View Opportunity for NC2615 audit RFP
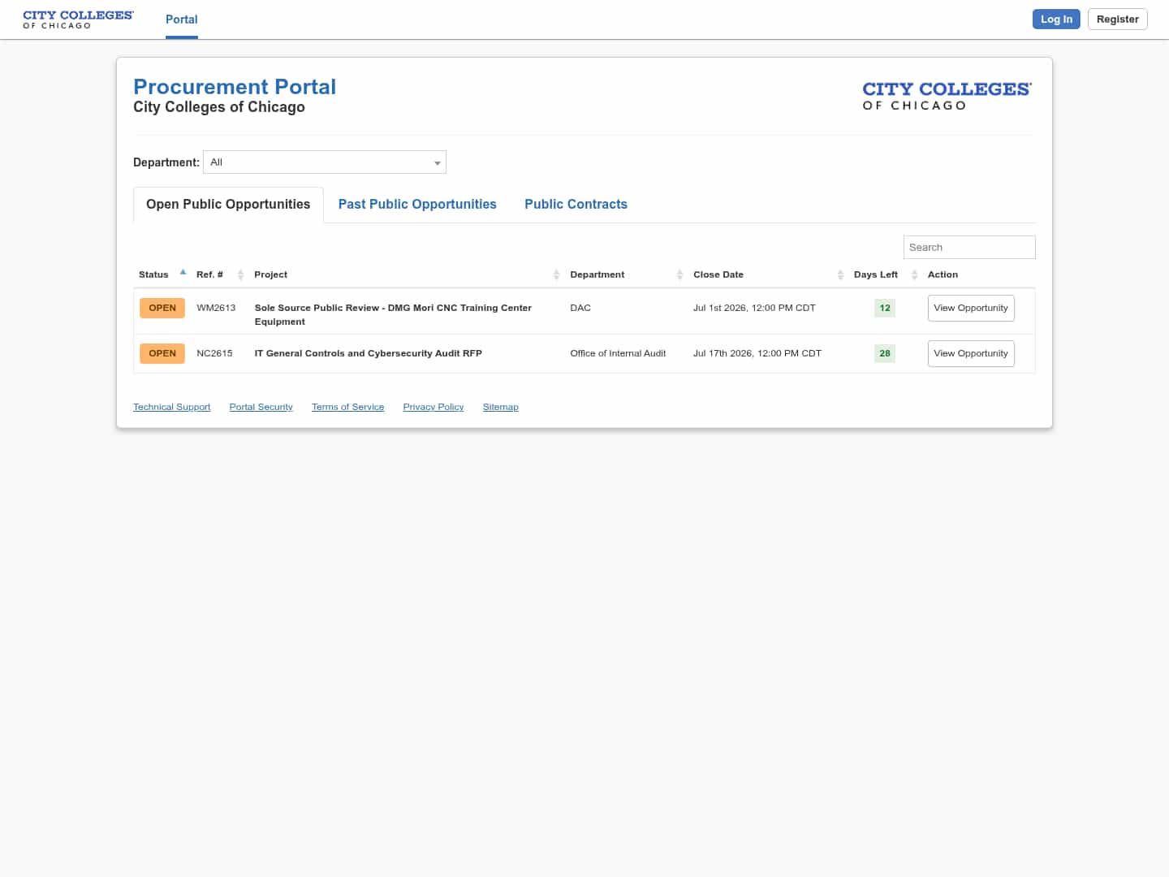1169x877 pixels. [971, 354]
